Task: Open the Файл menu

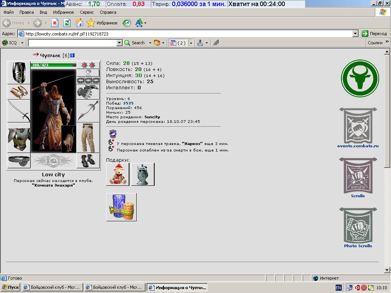Action: [x=8, y=12]
